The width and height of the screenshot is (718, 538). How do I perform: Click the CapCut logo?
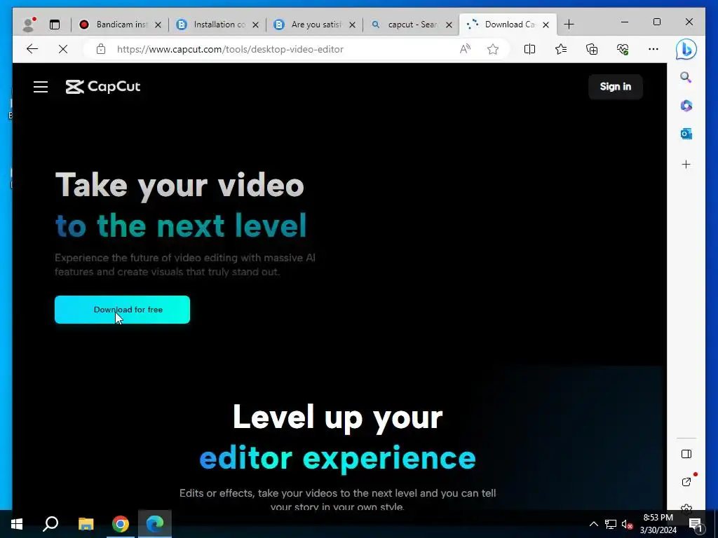point(103,86)
